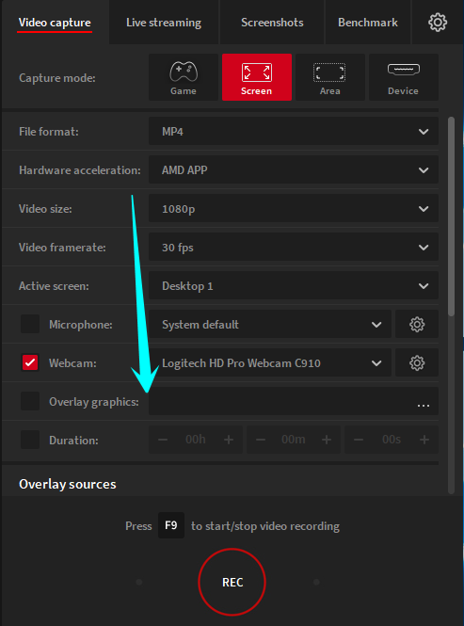Open settings gear in top tab bar

[438, 23]
